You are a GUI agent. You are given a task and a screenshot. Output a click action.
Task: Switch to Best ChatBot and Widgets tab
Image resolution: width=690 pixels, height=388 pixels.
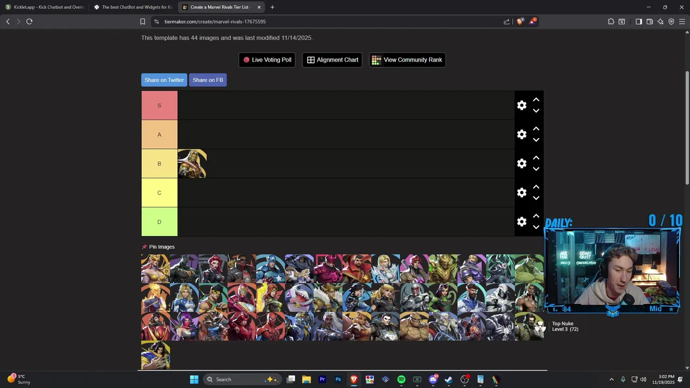[133, 7]
